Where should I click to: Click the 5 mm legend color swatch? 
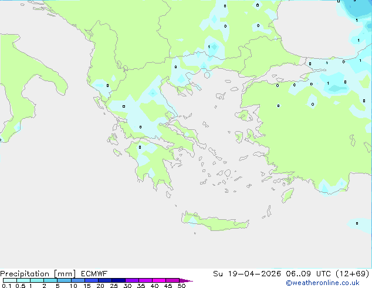(x=64, y=280)
